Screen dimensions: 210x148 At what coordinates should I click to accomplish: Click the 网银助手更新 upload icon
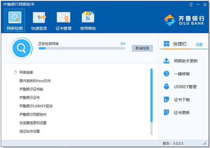click(166, 61)
